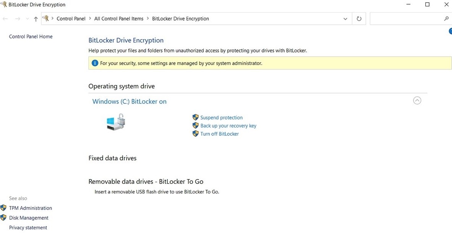This screenshot has height=235, width=452.
Task: Click Windows (C:) BitLocker on heading
Action: (129, 102)
